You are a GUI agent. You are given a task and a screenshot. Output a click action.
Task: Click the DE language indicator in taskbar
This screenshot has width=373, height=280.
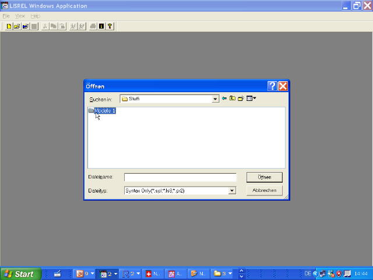(x=308, y=274)
